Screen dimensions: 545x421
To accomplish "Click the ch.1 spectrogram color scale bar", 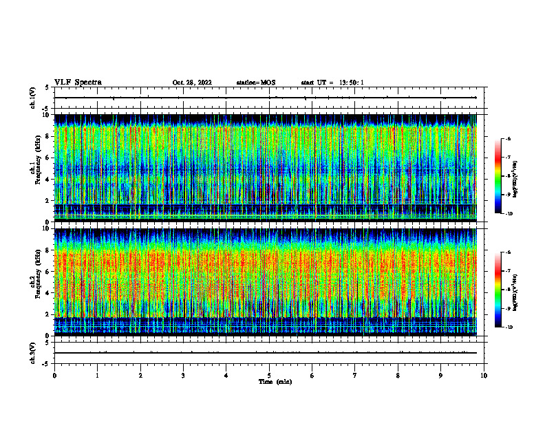I will [498, 176].
